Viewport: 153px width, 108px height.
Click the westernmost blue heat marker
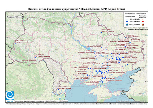(15, 43)
